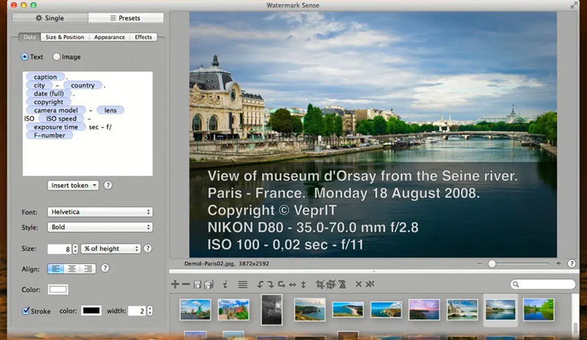This screenshot has height=340, width=587.
Task: Open help beside the Align buttons
Action: [105, 268]
